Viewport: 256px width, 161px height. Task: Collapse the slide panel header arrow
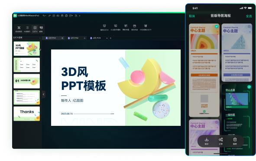tap(40, 38)
